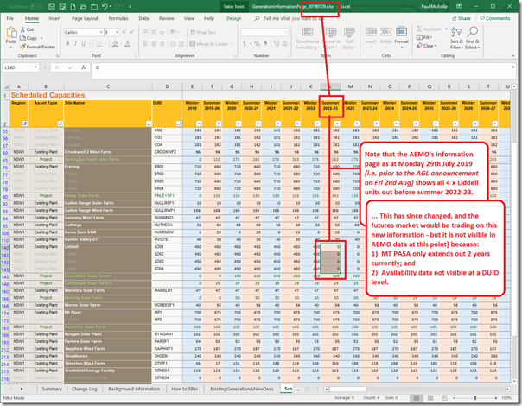The width and height of the screenshot is (522, 406).
Task: Click the Align Left icon
Action: click(146, 43)
